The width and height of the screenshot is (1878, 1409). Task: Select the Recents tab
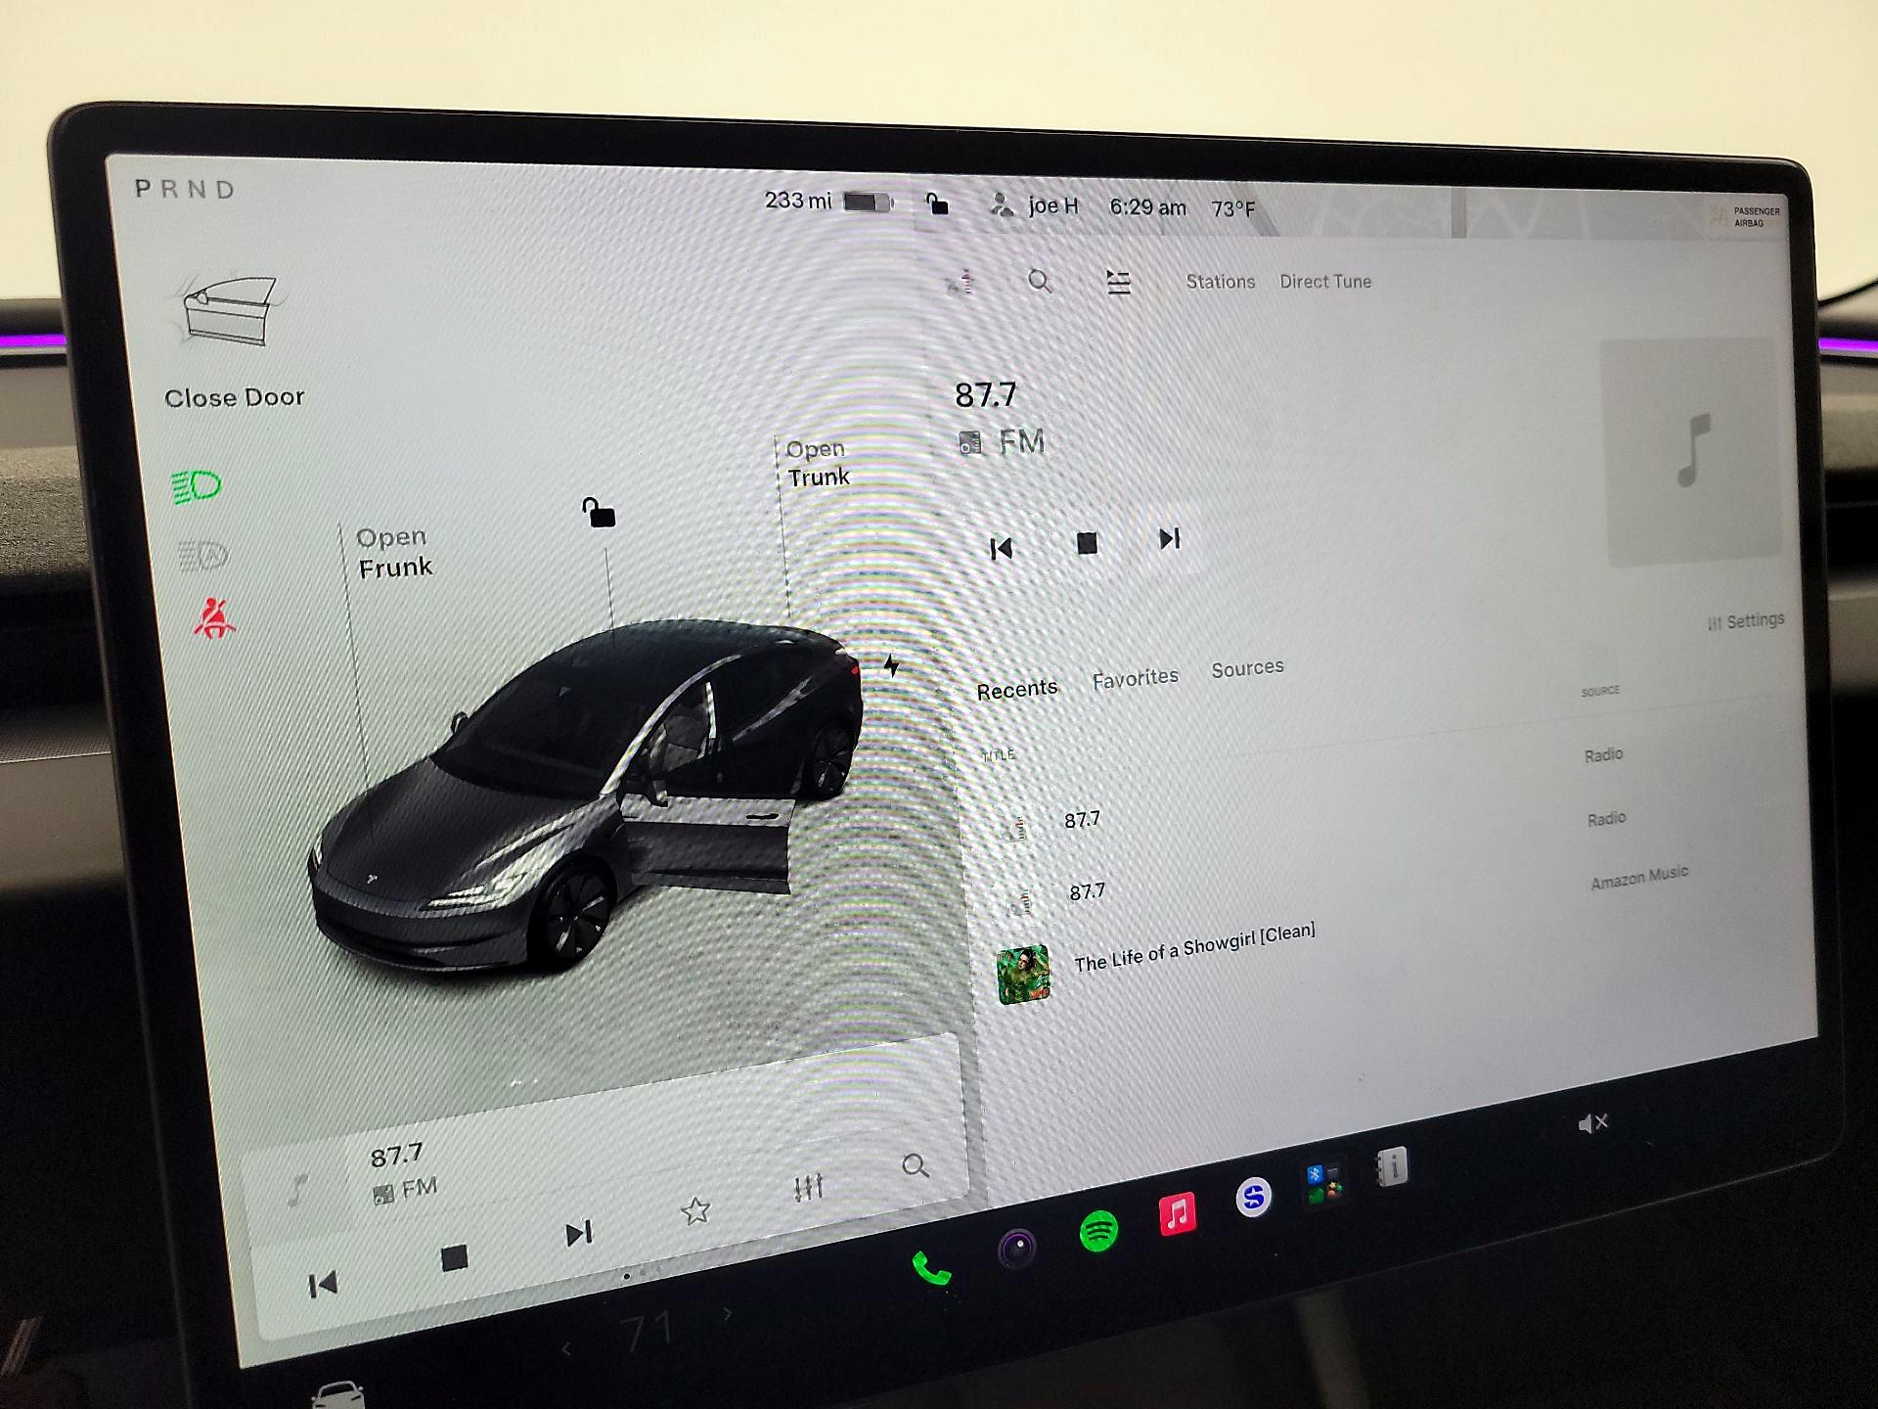click(x=1016, y=689)
